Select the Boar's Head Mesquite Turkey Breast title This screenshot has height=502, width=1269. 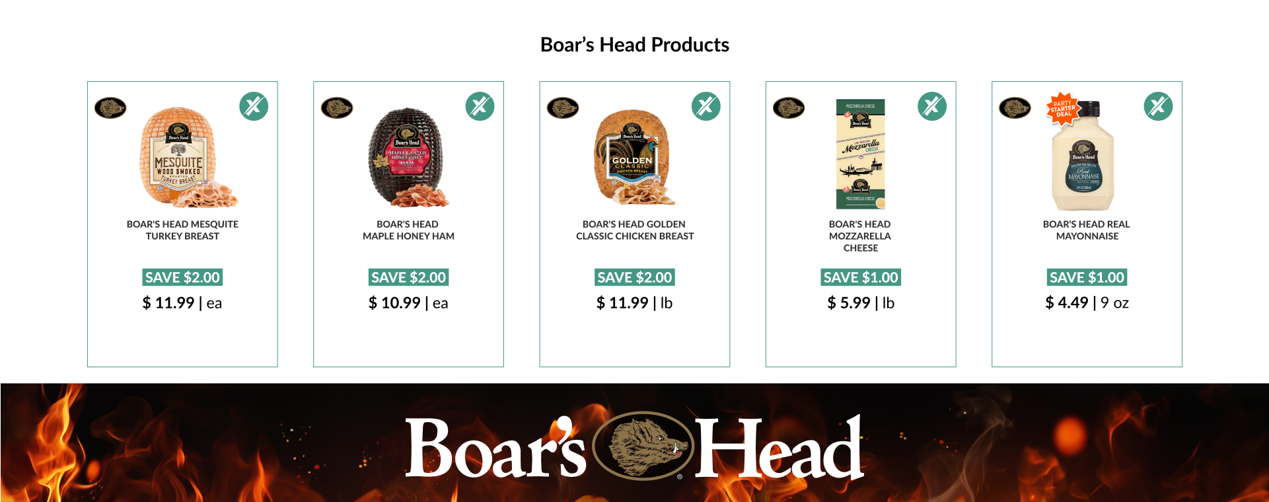(x=182, y=231)
